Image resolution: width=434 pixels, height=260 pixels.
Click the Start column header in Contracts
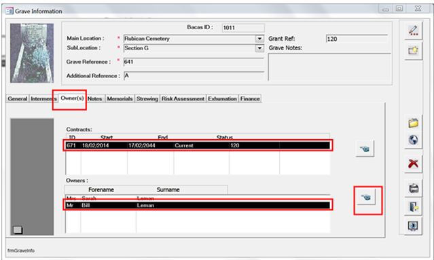tap(107, 138)
